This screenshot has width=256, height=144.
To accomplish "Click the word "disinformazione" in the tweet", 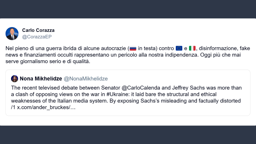I will 221,48.
